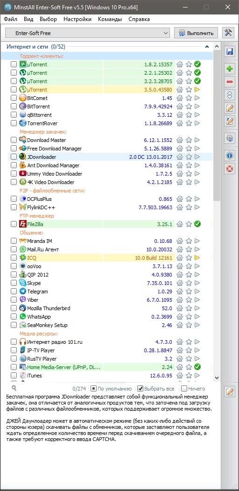Click home icon in BitComet row
Image resolution: width=239 pixels, height=491 pixels.
tap(180, 98)
